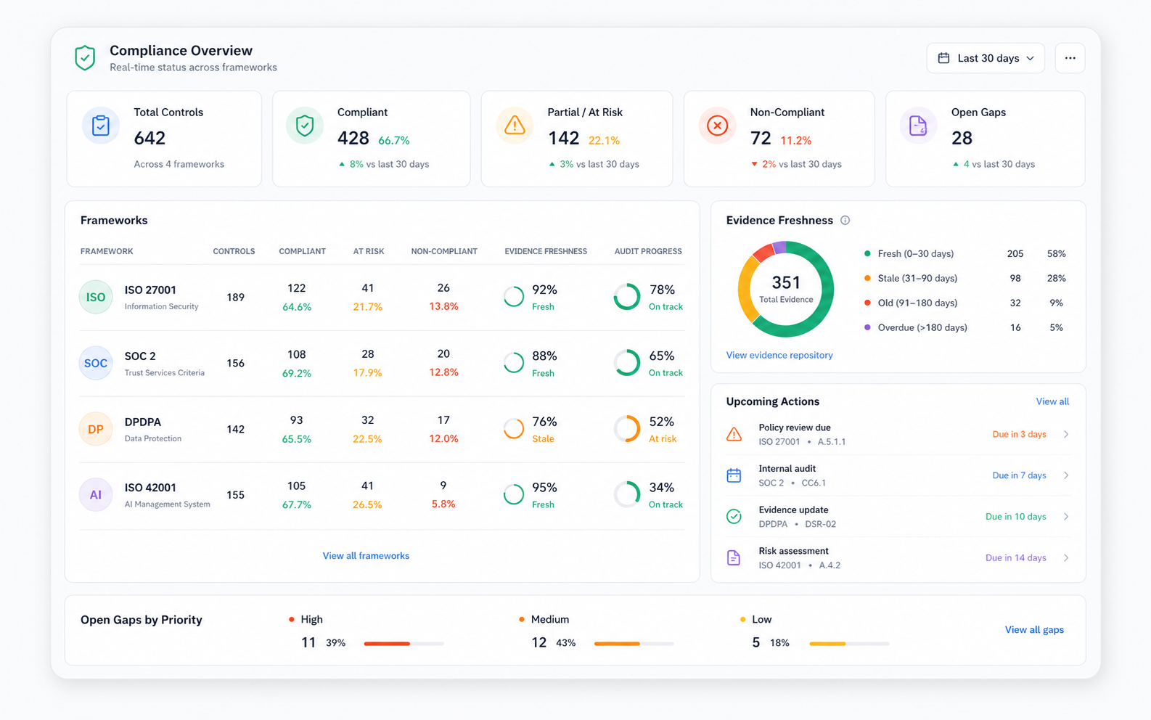Click the AI badge for ISO 42001
The height and width of the screenshot is (720, 1151).
pyautogui.click(x=96, y=495)
